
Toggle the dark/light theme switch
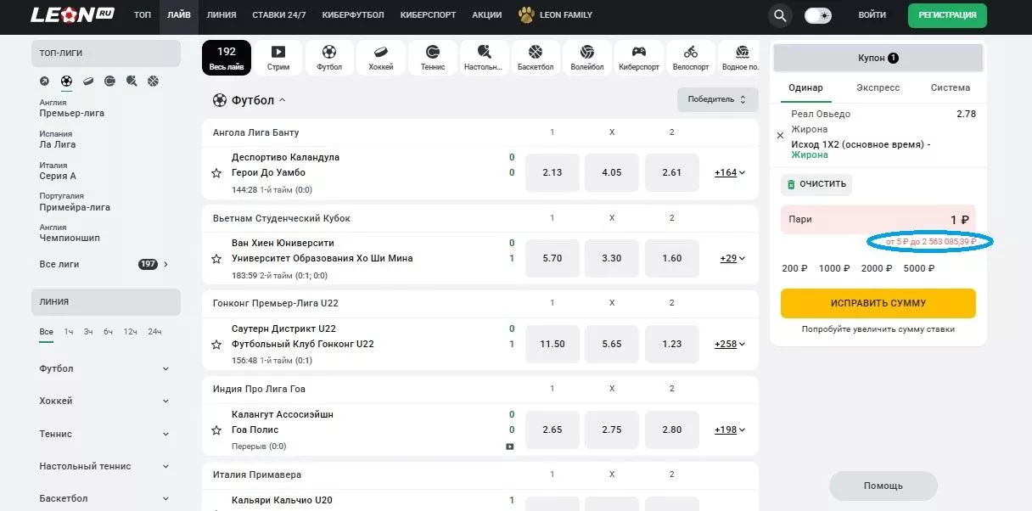pos(818,15)
